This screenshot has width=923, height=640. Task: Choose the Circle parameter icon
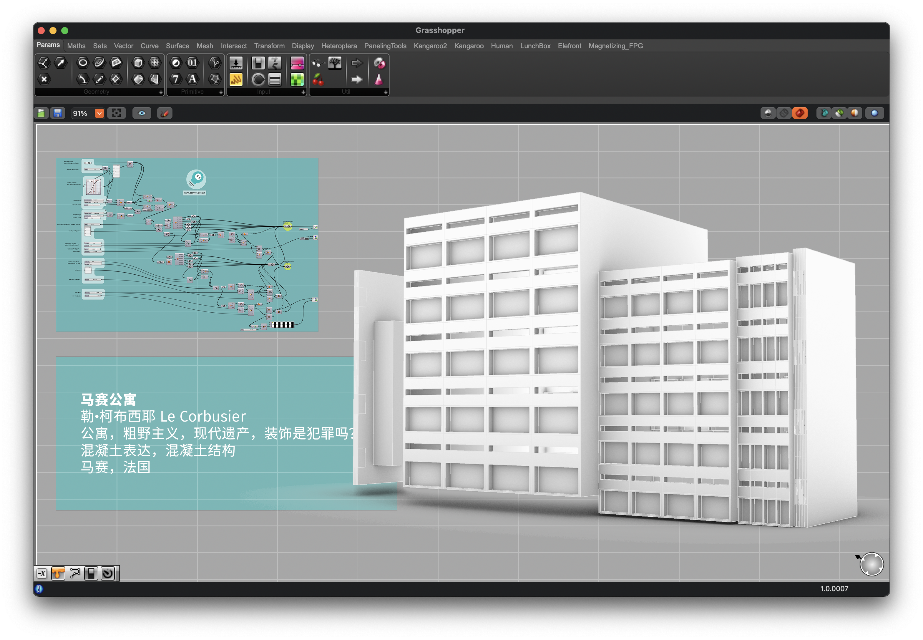point(83,62)
